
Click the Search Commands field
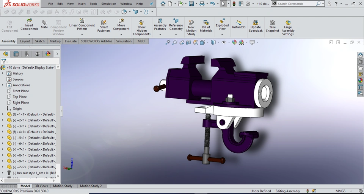click(x=296, y=4)
